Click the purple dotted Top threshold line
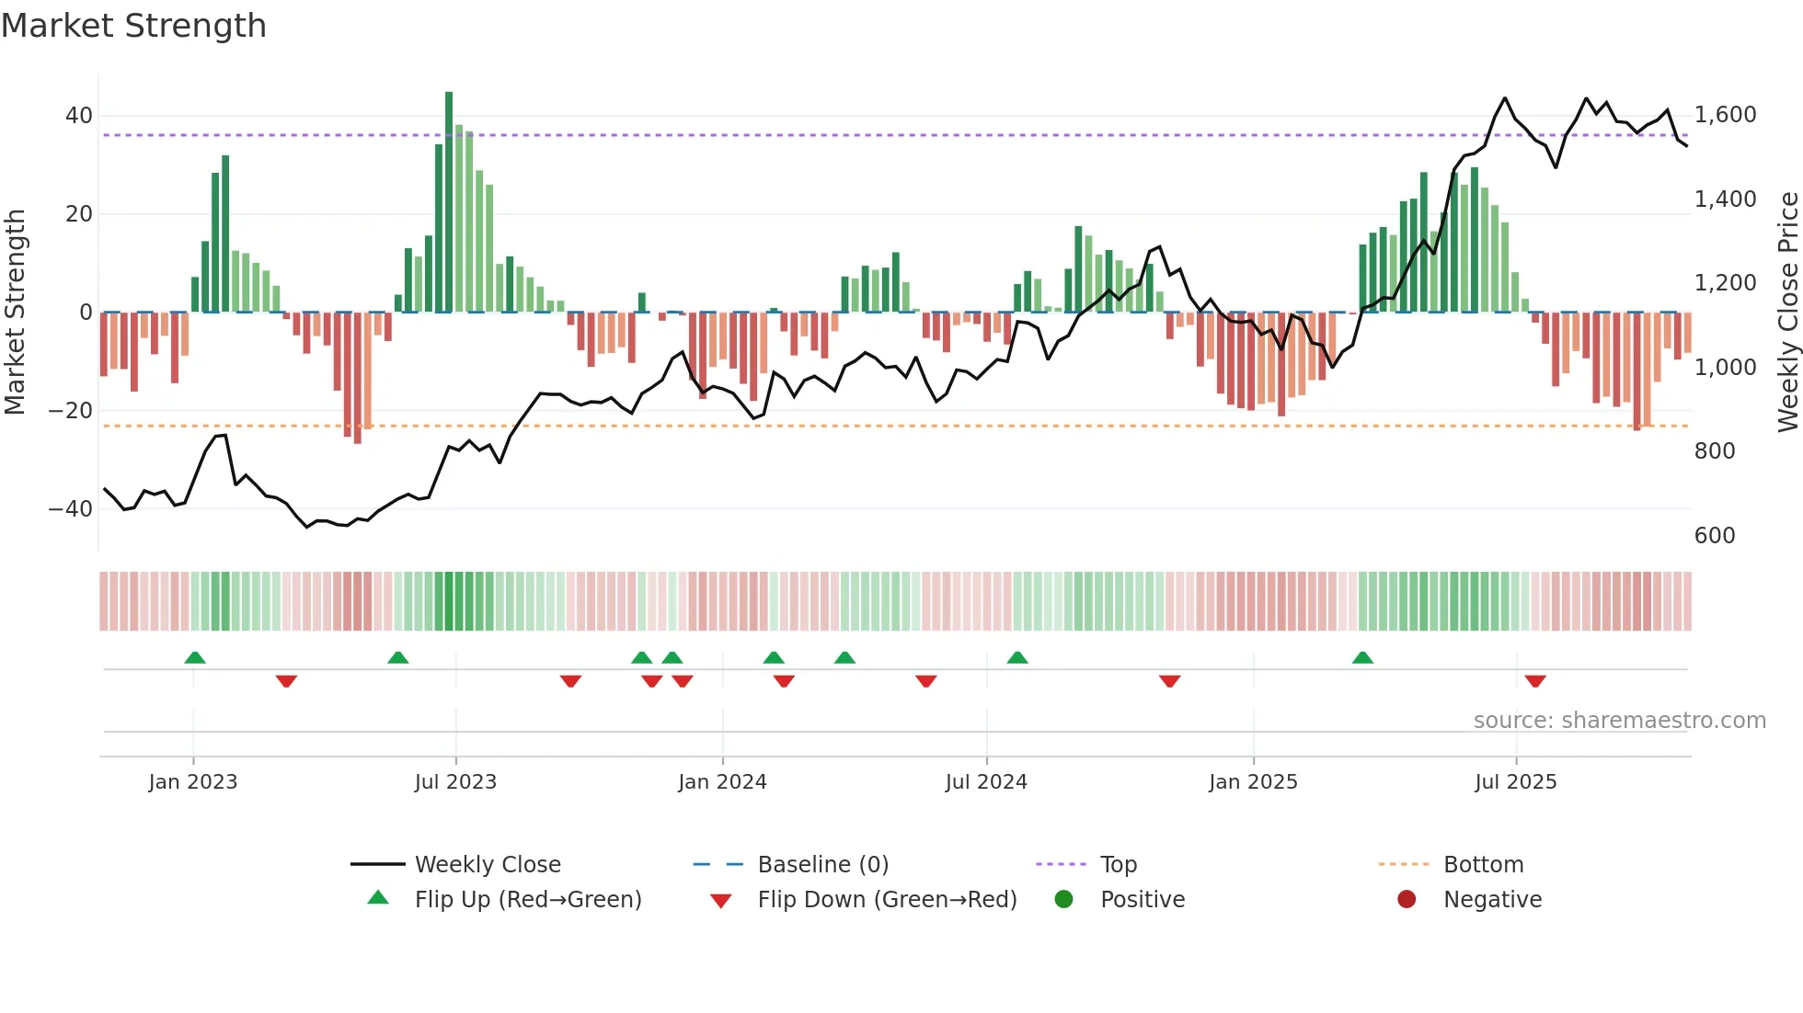 coord(897,135)
